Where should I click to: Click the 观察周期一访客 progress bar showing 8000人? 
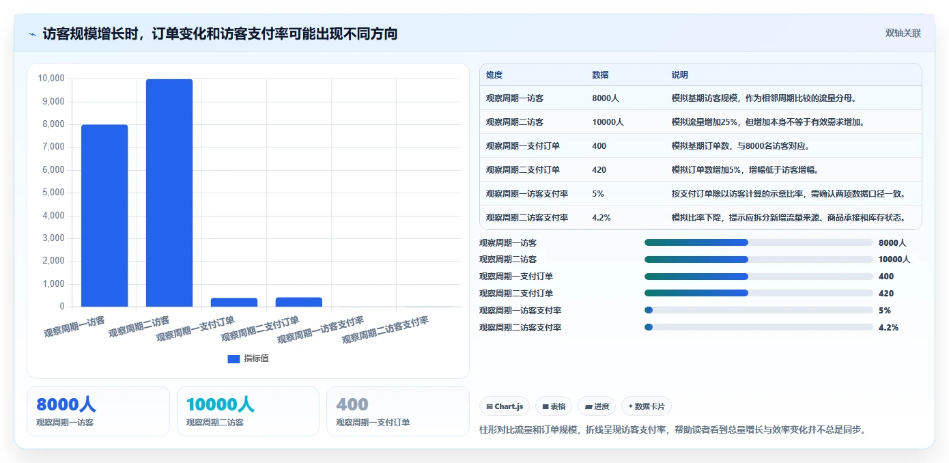pos(759,242)
